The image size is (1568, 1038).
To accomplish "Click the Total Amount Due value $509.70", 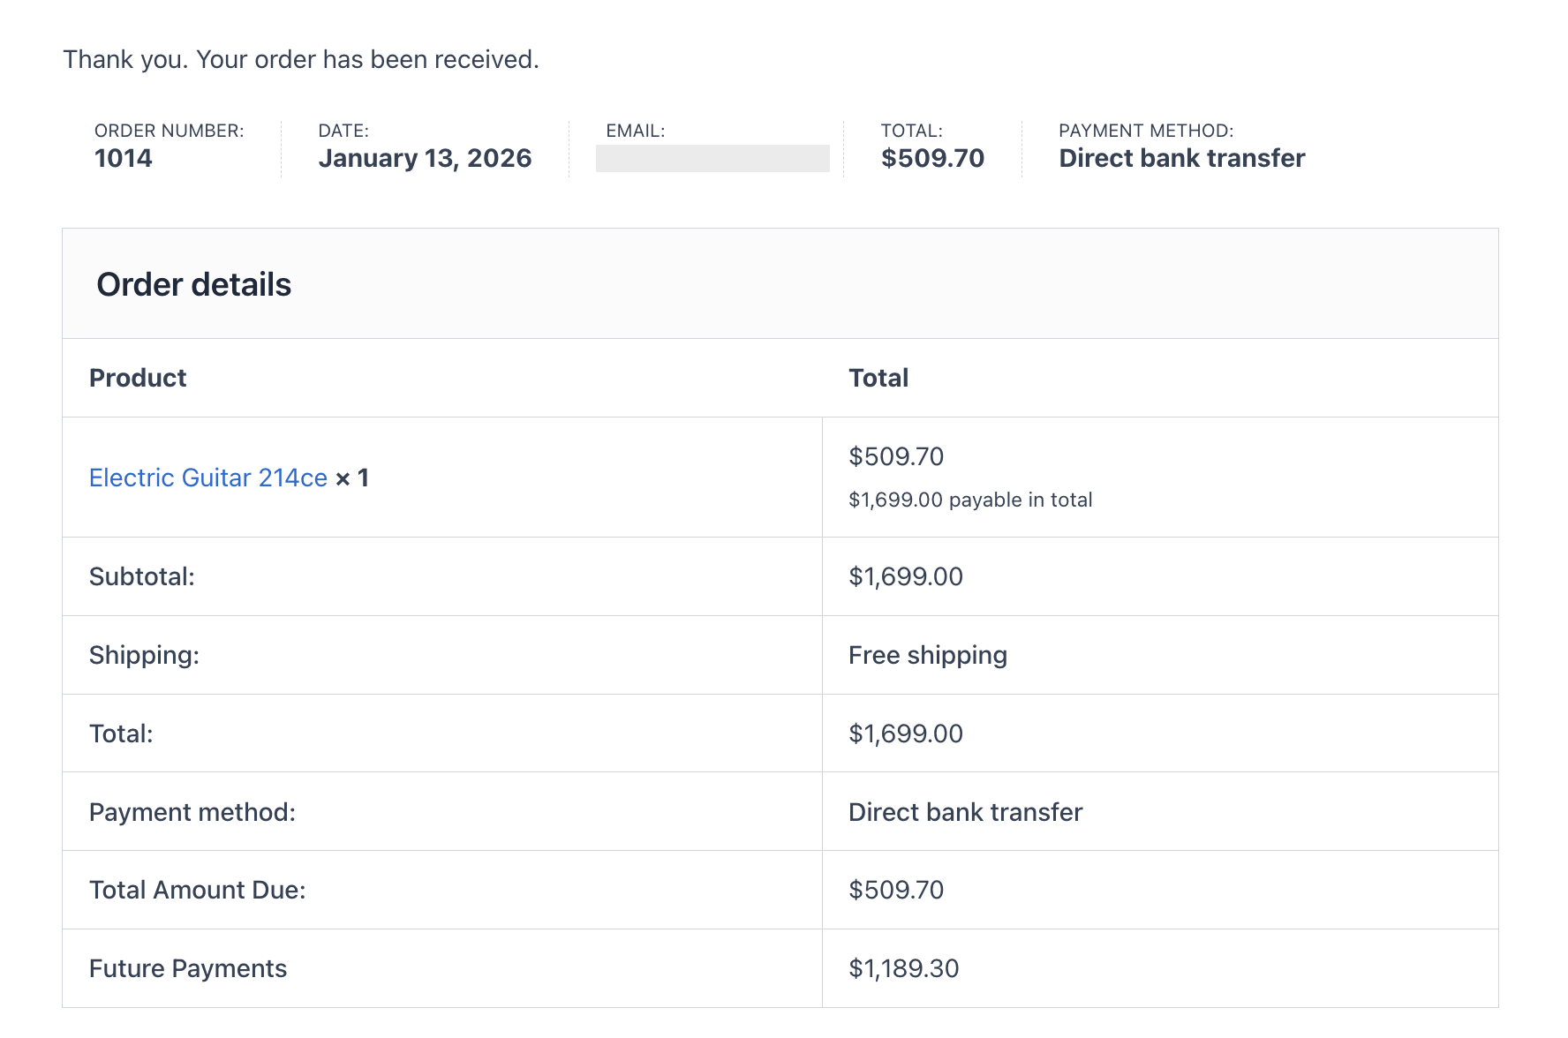I will pos(896,890).
